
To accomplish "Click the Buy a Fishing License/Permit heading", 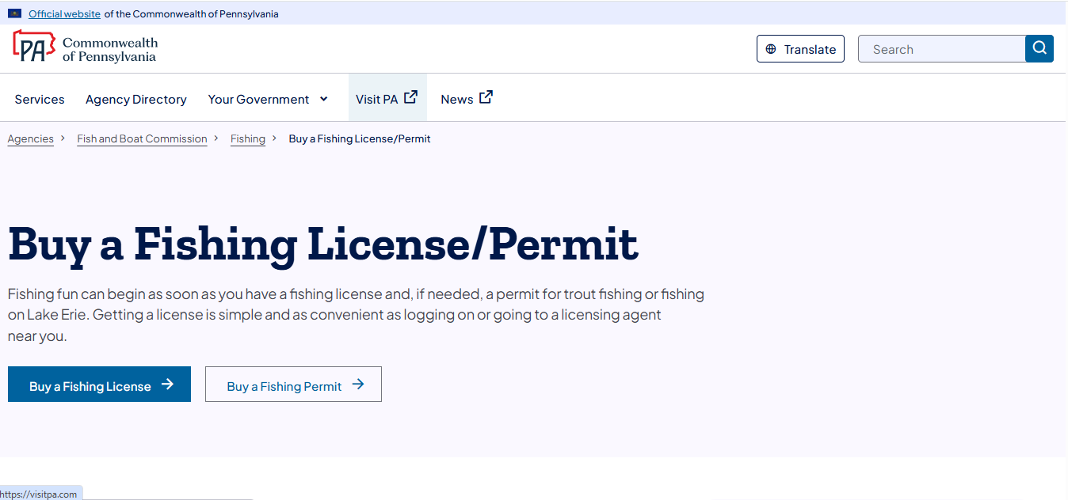I will tap(323, 244).
